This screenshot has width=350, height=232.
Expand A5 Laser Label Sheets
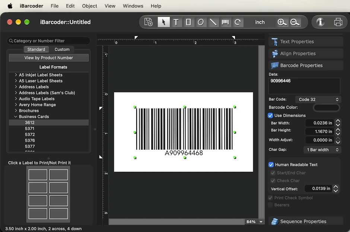(16, 81)
